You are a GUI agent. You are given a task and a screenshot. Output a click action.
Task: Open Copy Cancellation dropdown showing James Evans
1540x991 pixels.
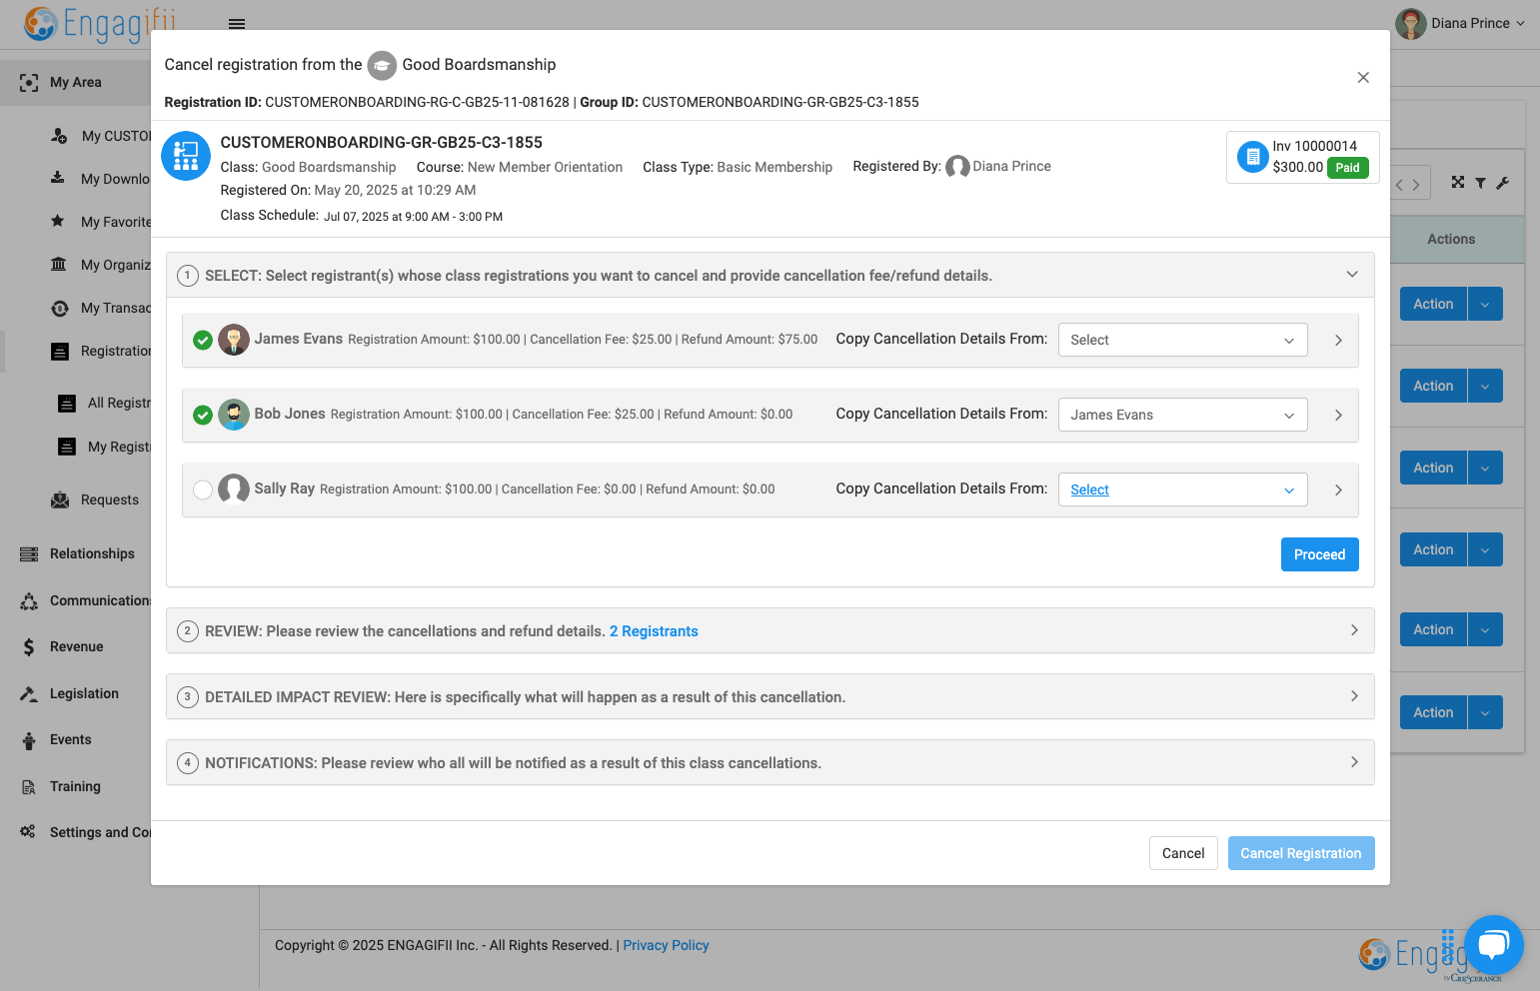(1182, 415)
